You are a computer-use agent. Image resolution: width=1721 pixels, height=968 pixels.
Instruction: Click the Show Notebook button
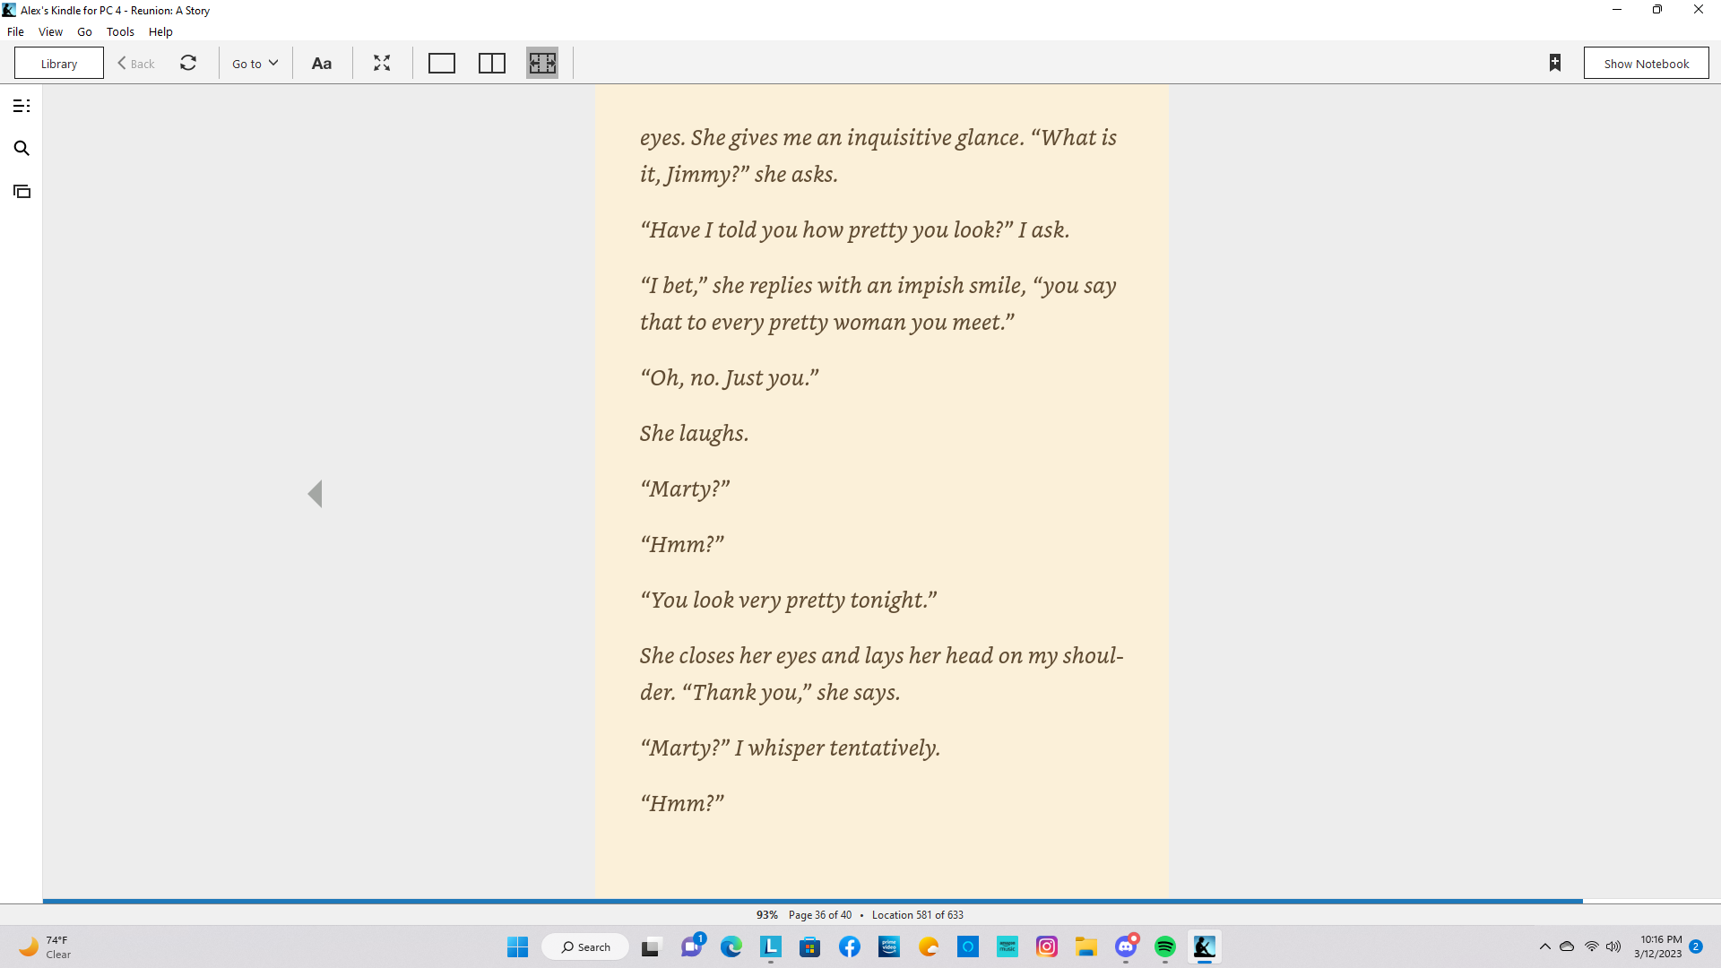tap(1646, 64)
